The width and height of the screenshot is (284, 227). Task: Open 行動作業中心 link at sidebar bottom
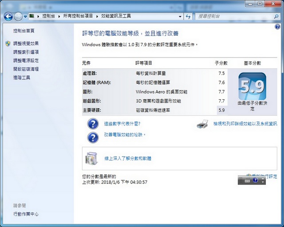(26, 214)
